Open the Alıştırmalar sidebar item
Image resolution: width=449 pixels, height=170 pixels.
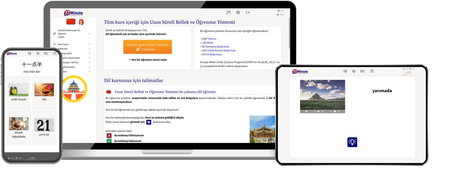[x=69, y=67]
